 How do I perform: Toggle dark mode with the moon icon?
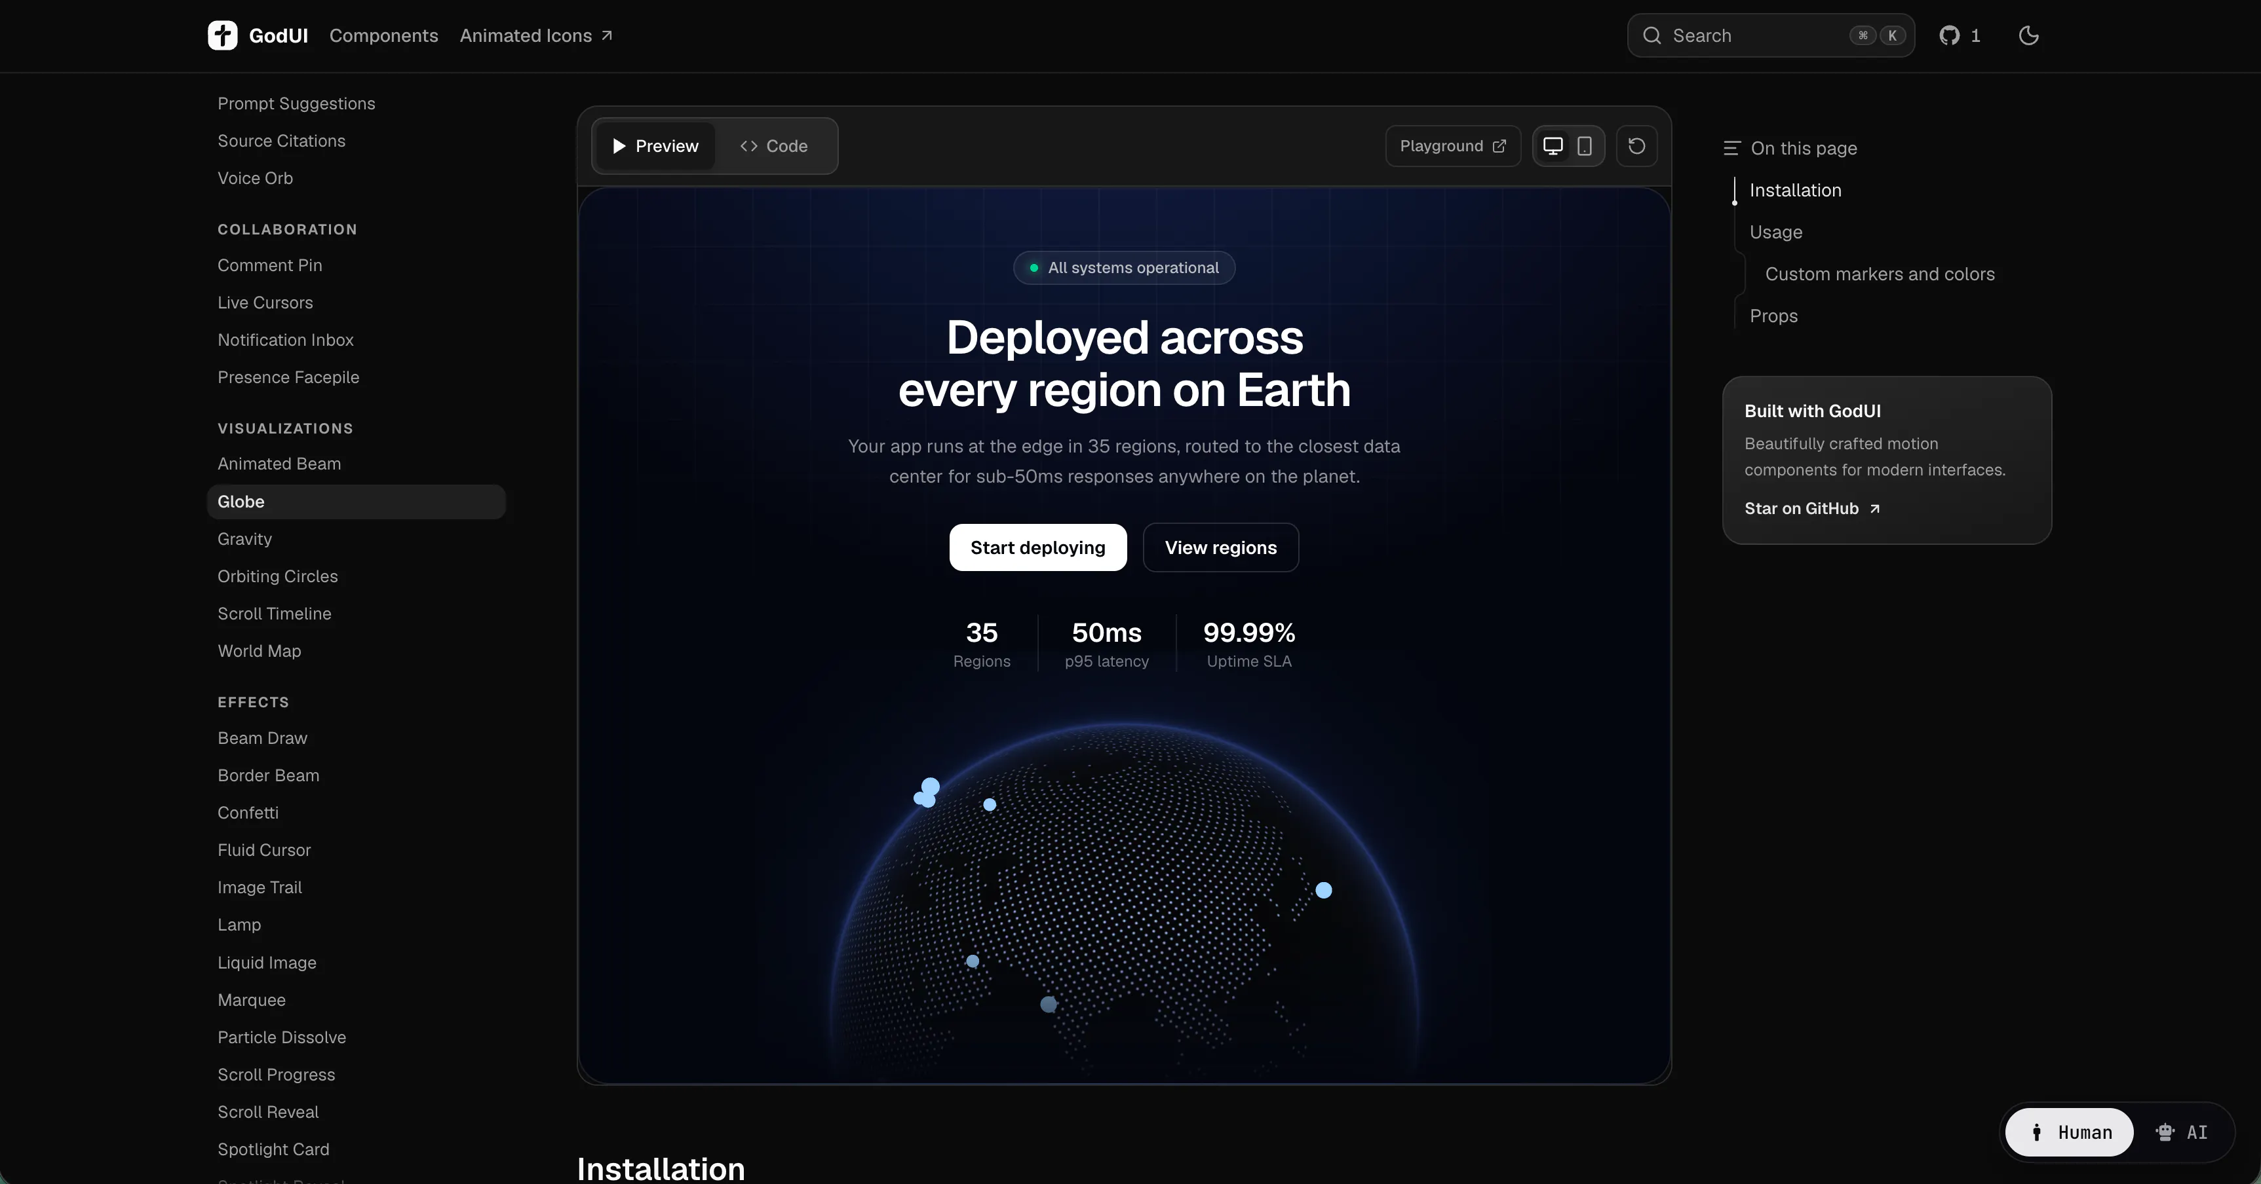pos(2028,35)
